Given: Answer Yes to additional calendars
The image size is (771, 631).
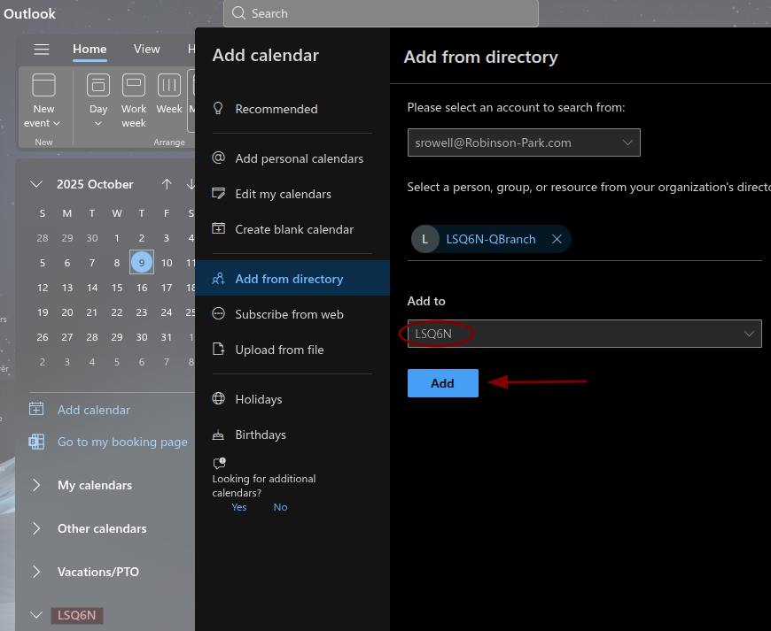Looking at the screenshot, I should click(x=239, y=507).
